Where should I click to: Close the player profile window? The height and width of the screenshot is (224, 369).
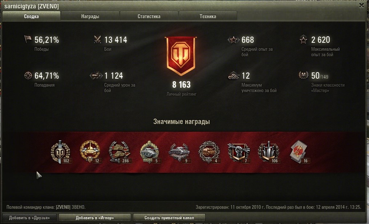tap(362, 5)
